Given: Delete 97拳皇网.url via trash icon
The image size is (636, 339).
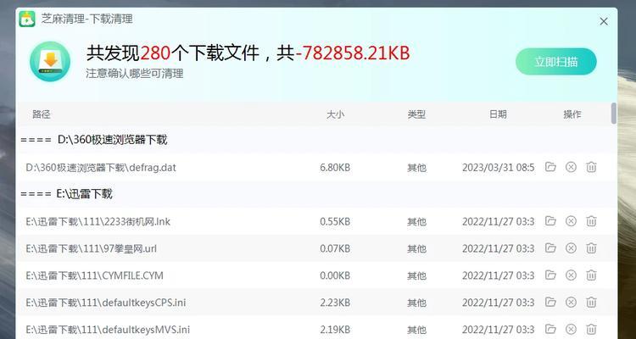Looking at the screenshot, I should 591,247.
